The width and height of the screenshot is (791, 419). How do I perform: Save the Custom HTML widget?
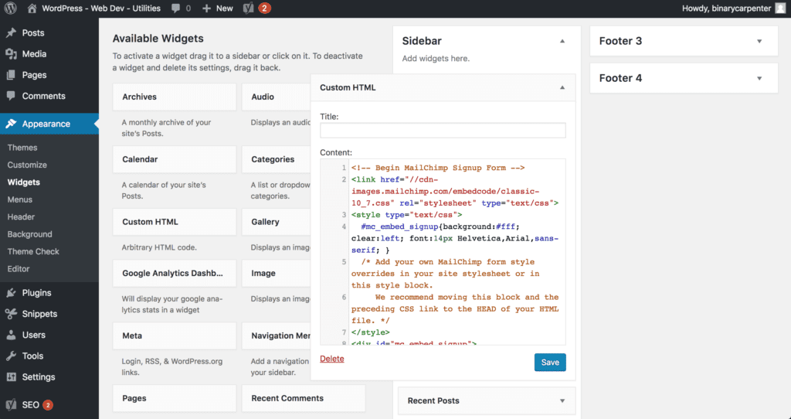[550, 363]
